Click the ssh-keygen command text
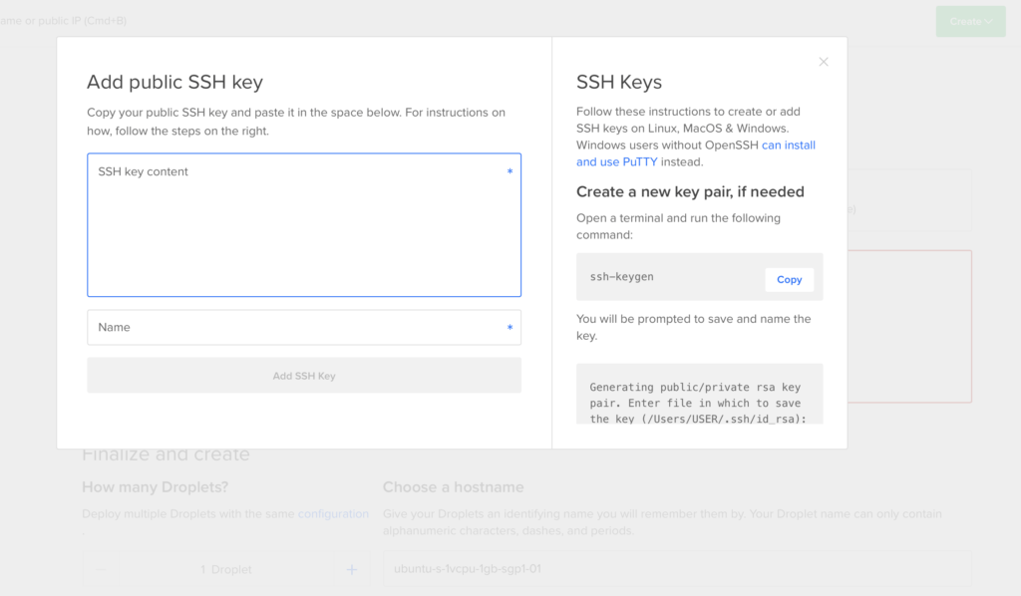The image size is (1021, 596). pos(621,277)
